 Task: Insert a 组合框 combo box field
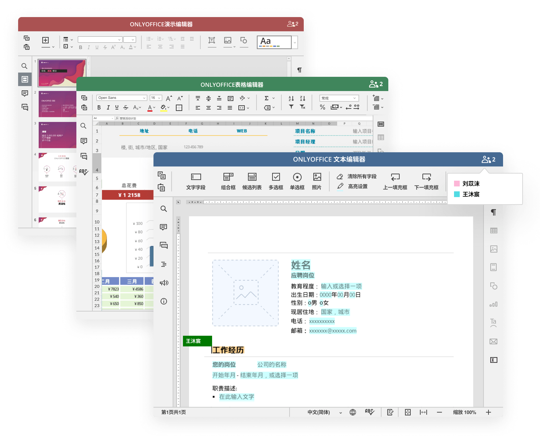pyautogui.click(x=228, y=181)
